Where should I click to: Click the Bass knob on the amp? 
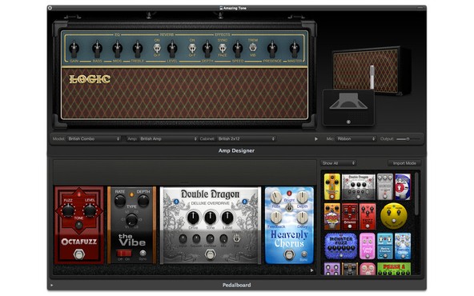coord(97,48)
